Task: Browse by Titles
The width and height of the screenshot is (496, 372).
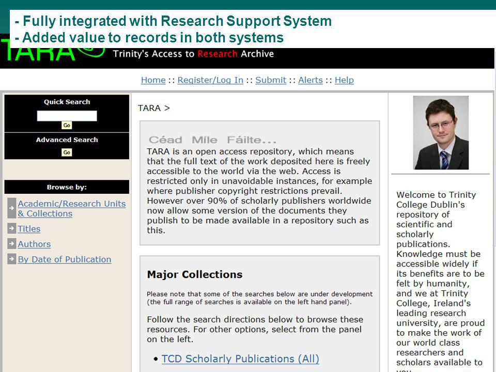Action: pyautogui.click(x=29, y=229)
